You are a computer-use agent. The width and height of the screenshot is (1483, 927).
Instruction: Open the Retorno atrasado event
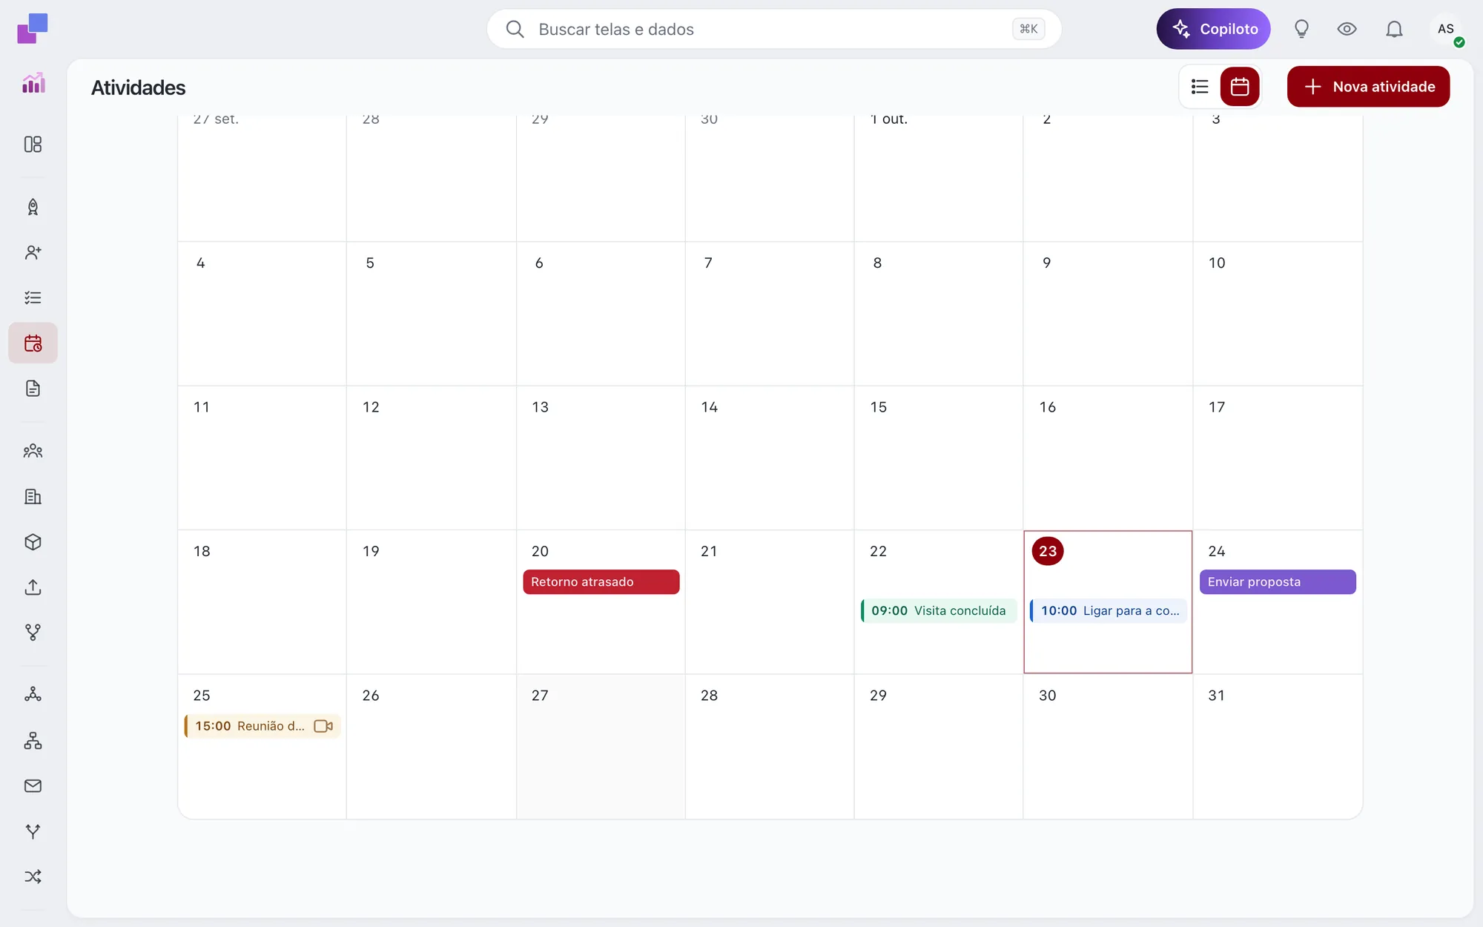[x=601, y=581]
